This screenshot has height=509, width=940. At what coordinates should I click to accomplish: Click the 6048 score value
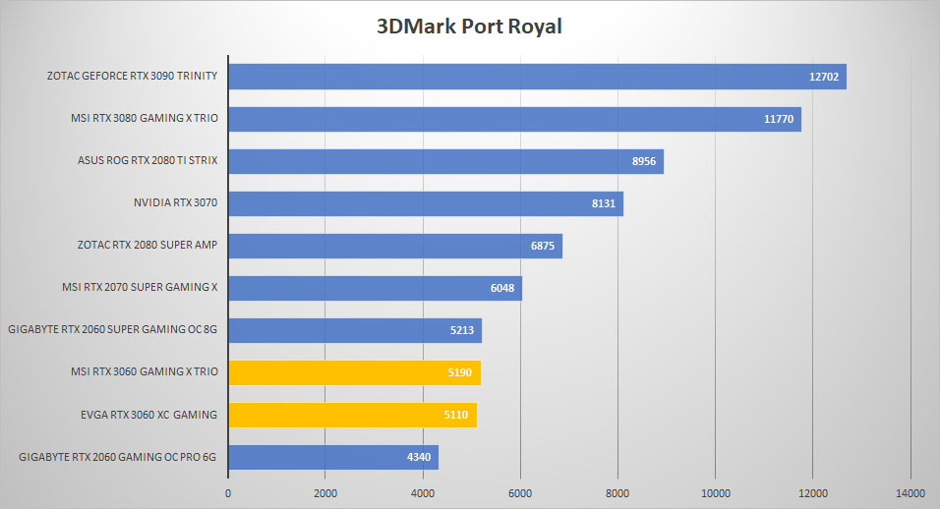tap(502, 288)
